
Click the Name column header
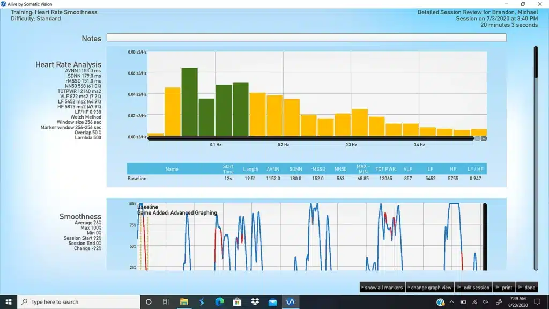click(x=172, y=169)
